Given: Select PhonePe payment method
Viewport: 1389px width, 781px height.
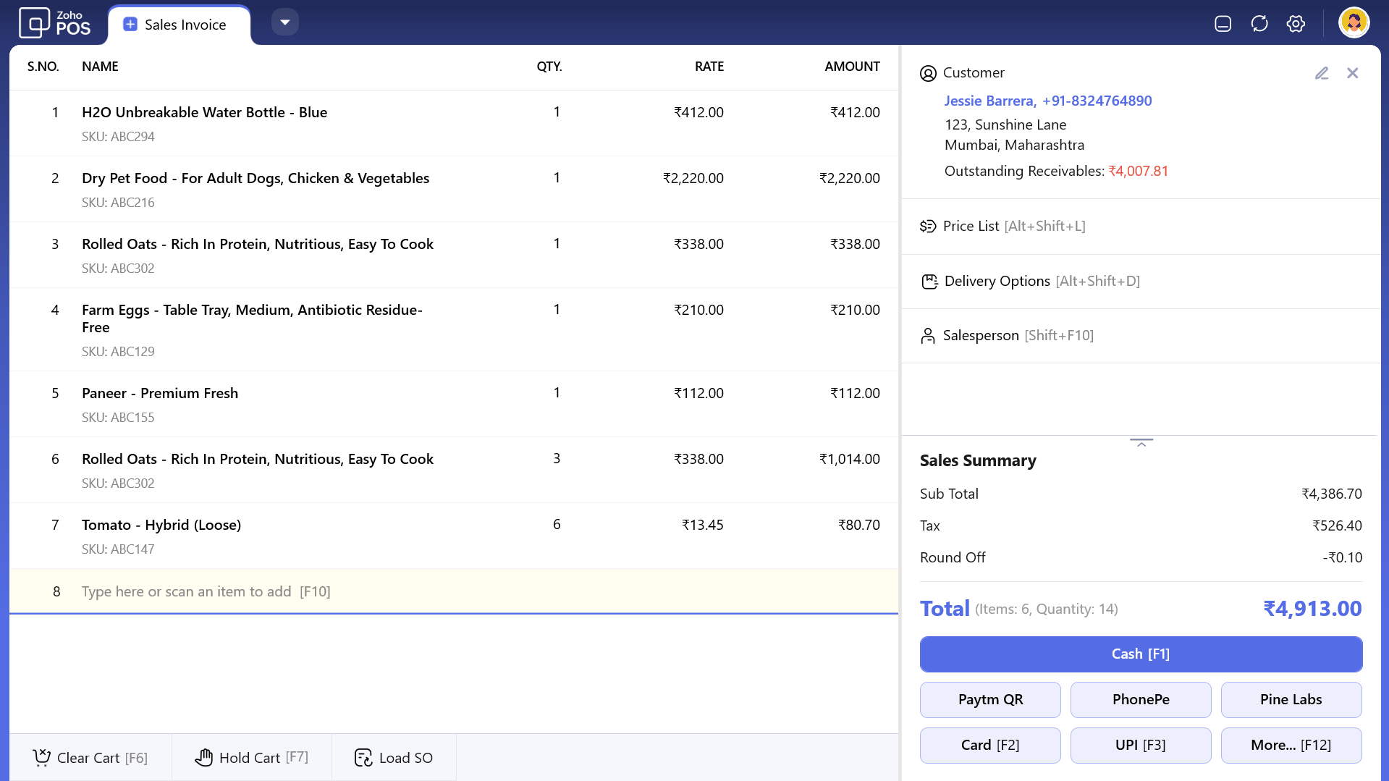Looking at the screenshot, I should (x=1141, y=699).
